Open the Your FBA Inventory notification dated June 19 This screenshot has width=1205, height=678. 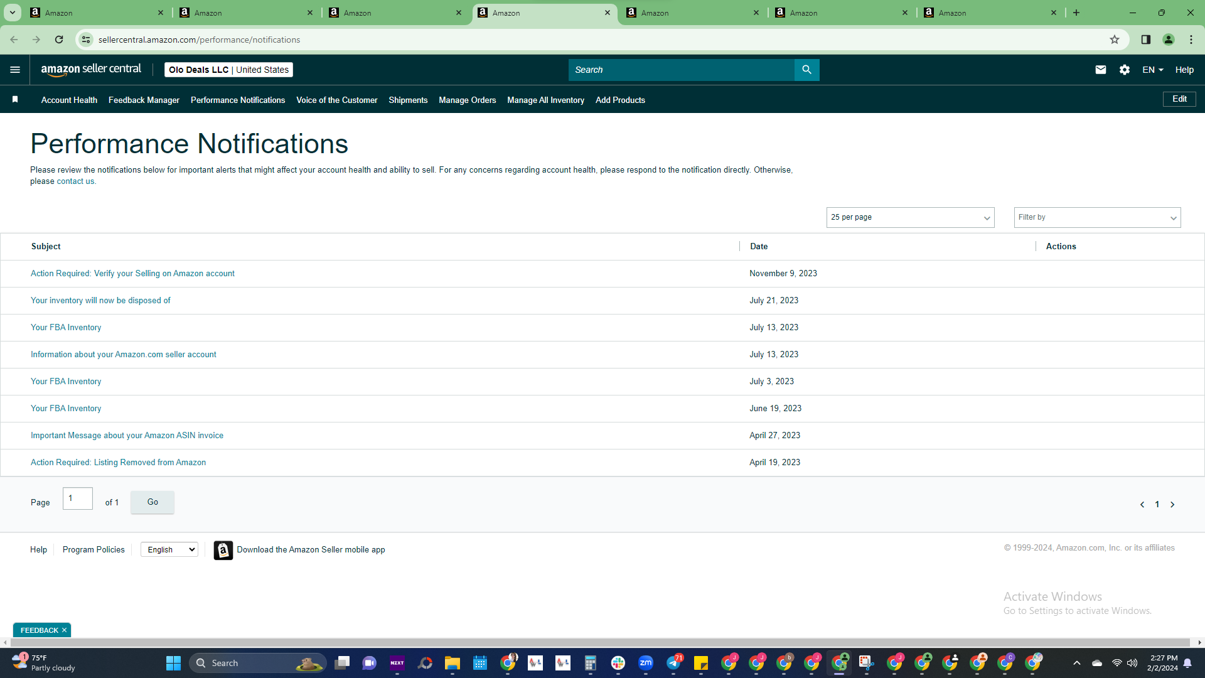point(66,409)
